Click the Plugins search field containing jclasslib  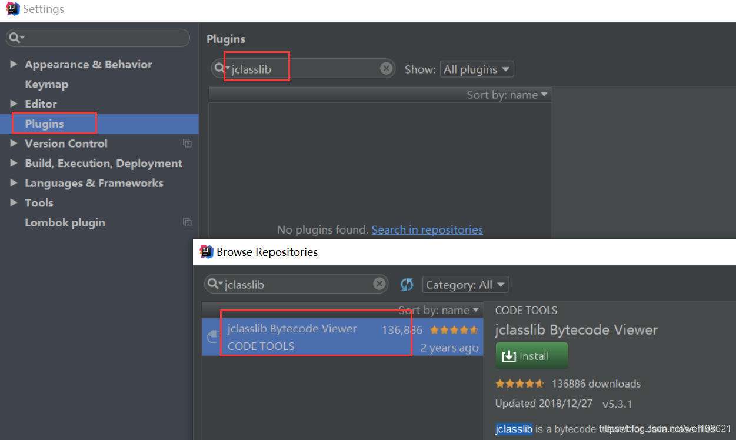tap(304, 69)
